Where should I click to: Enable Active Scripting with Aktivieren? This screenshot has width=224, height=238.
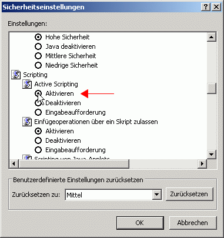[x=38, y=93]
